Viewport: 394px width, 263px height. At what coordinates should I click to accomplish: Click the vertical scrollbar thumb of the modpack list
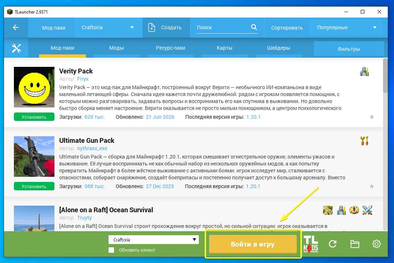tap(385, 76)
